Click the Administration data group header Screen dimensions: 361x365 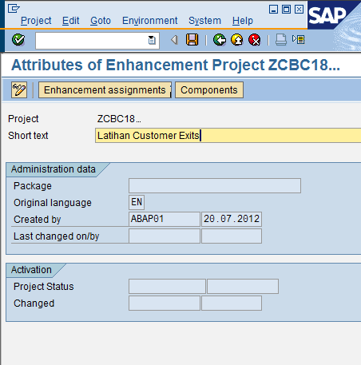[54, 169]
